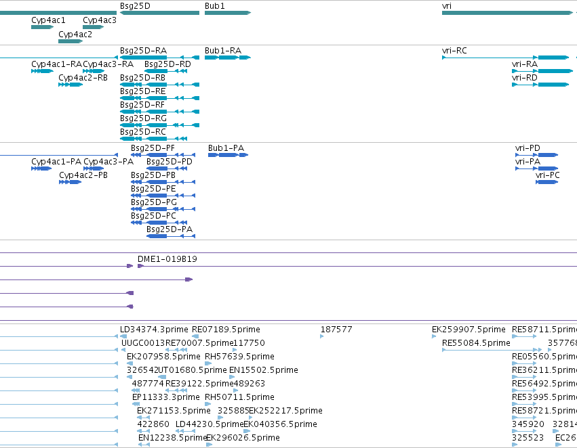Click the 187577 feature
This screenshot has height=448, width=577.
[x=322, y=336]
